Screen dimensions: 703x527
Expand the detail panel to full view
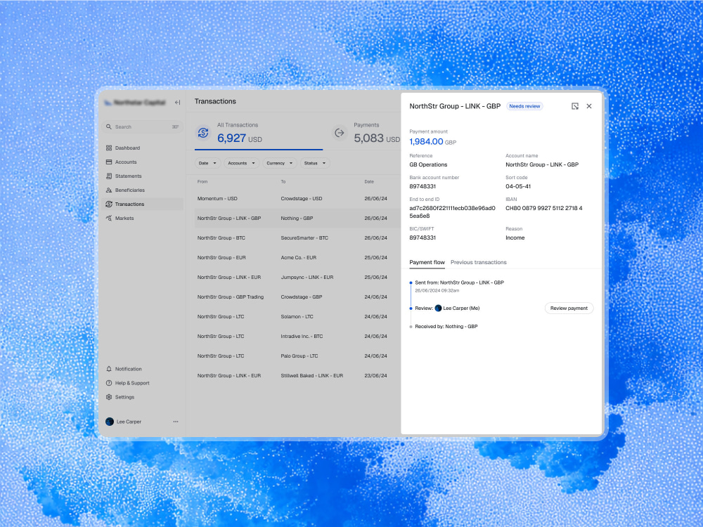[x=575, y=106]
